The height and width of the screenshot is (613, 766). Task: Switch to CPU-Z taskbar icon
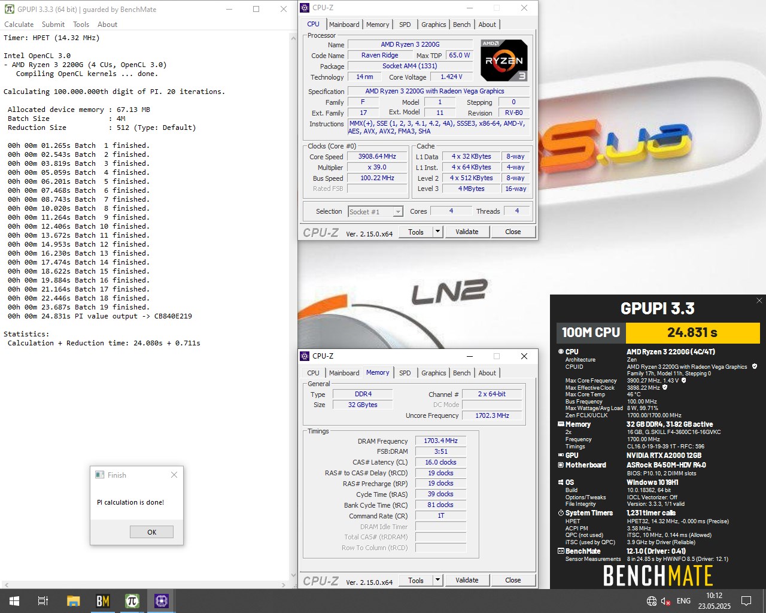tap(162, 601)
